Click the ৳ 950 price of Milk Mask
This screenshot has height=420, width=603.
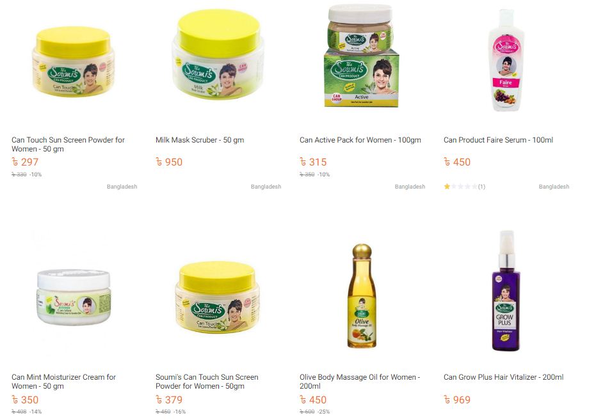pos(169,162)
